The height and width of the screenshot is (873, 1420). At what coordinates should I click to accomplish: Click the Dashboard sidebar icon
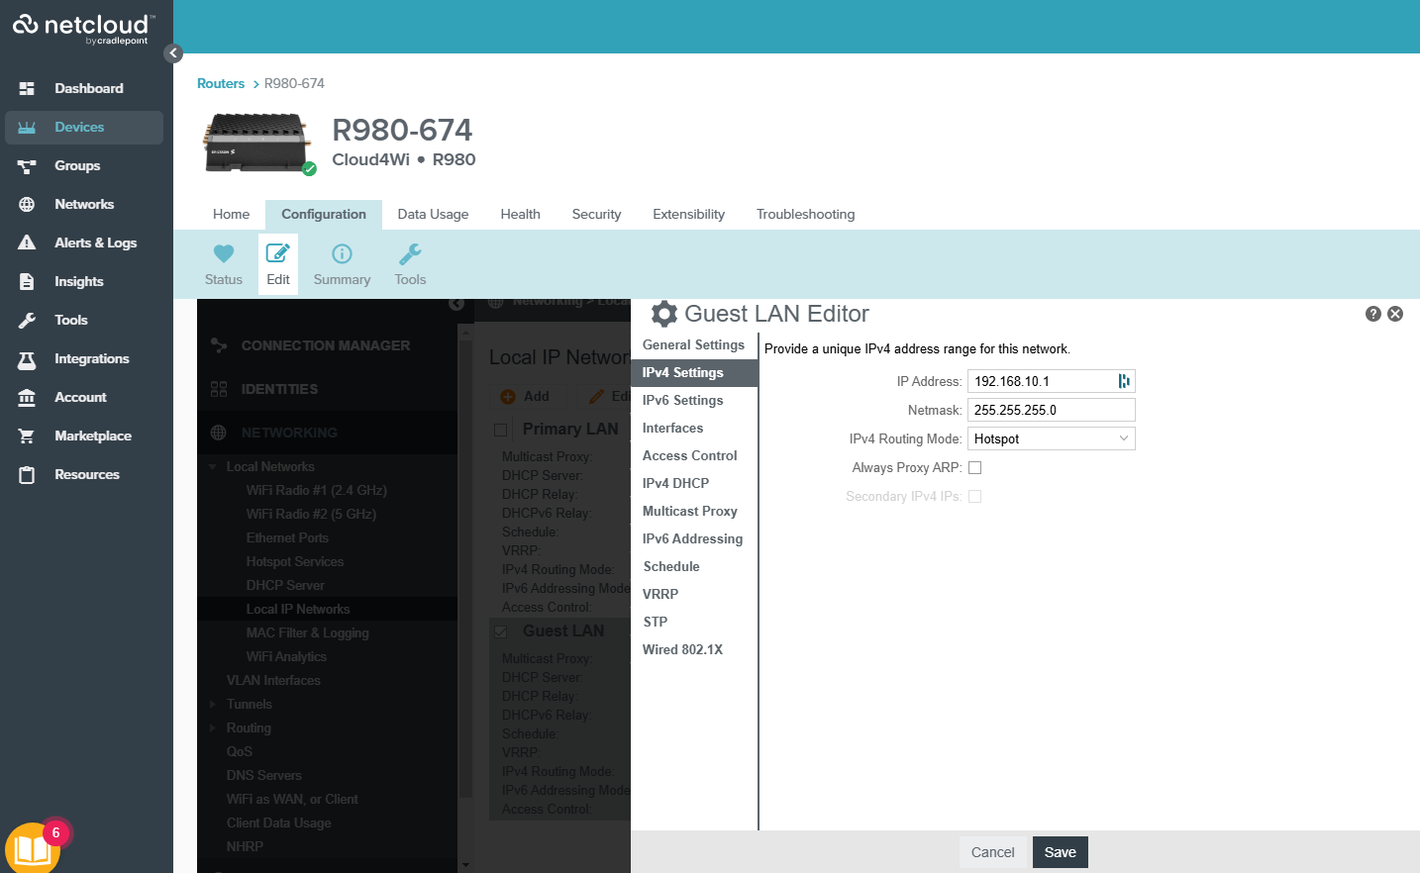27,89
